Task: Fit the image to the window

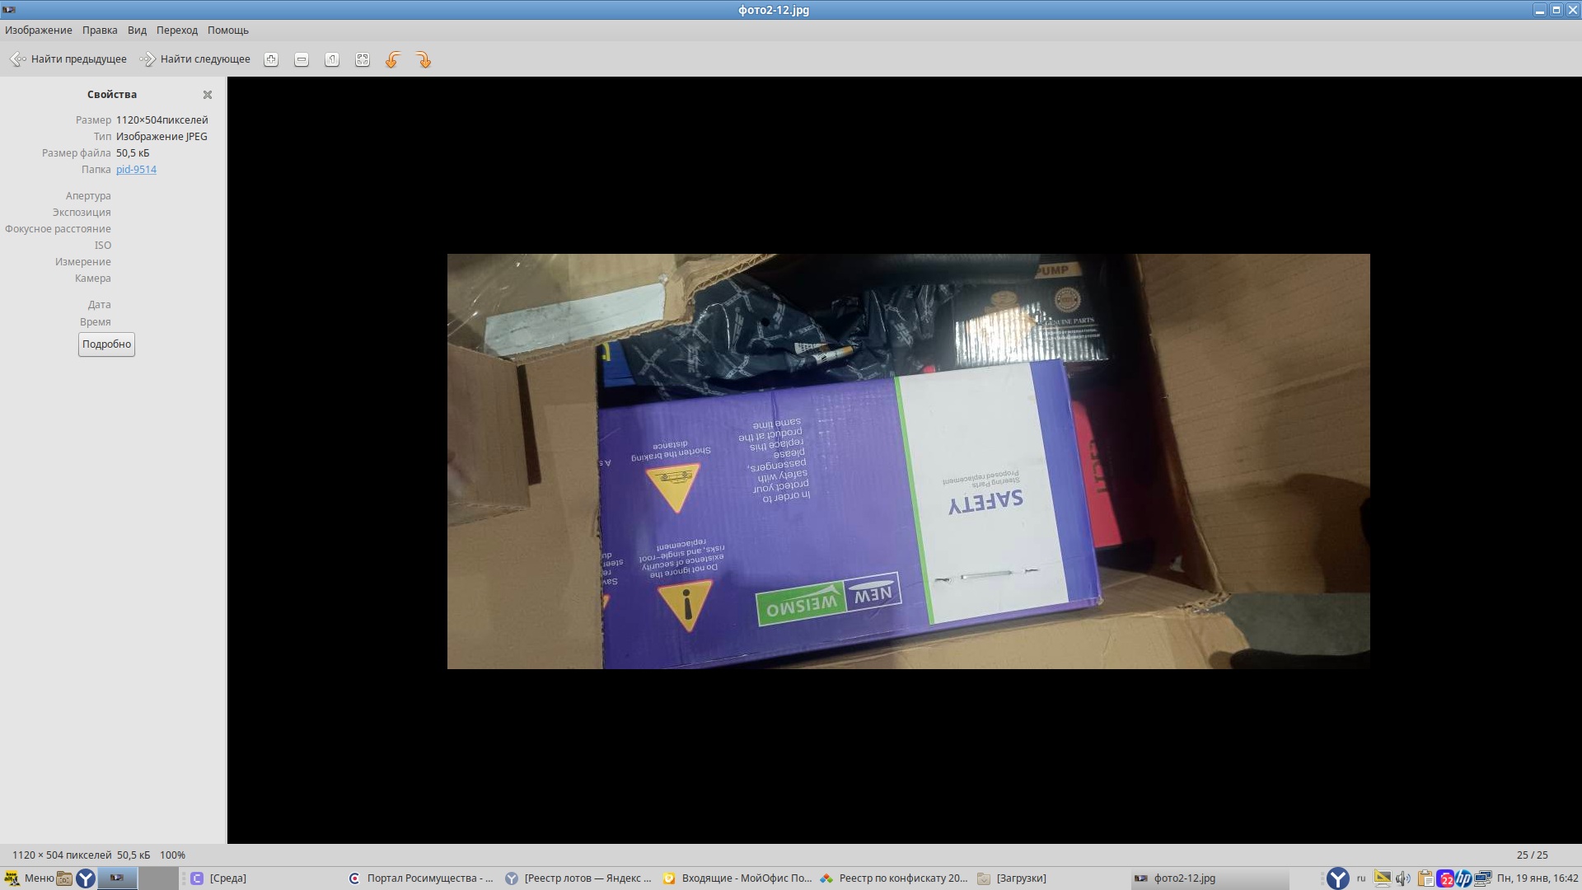Action: (363, 59)
